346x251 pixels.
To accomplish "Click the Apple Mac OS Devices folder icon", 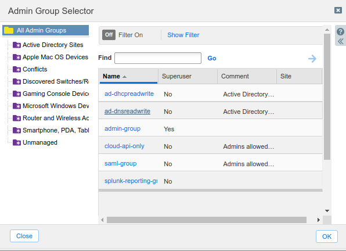I will pos(17,57).
